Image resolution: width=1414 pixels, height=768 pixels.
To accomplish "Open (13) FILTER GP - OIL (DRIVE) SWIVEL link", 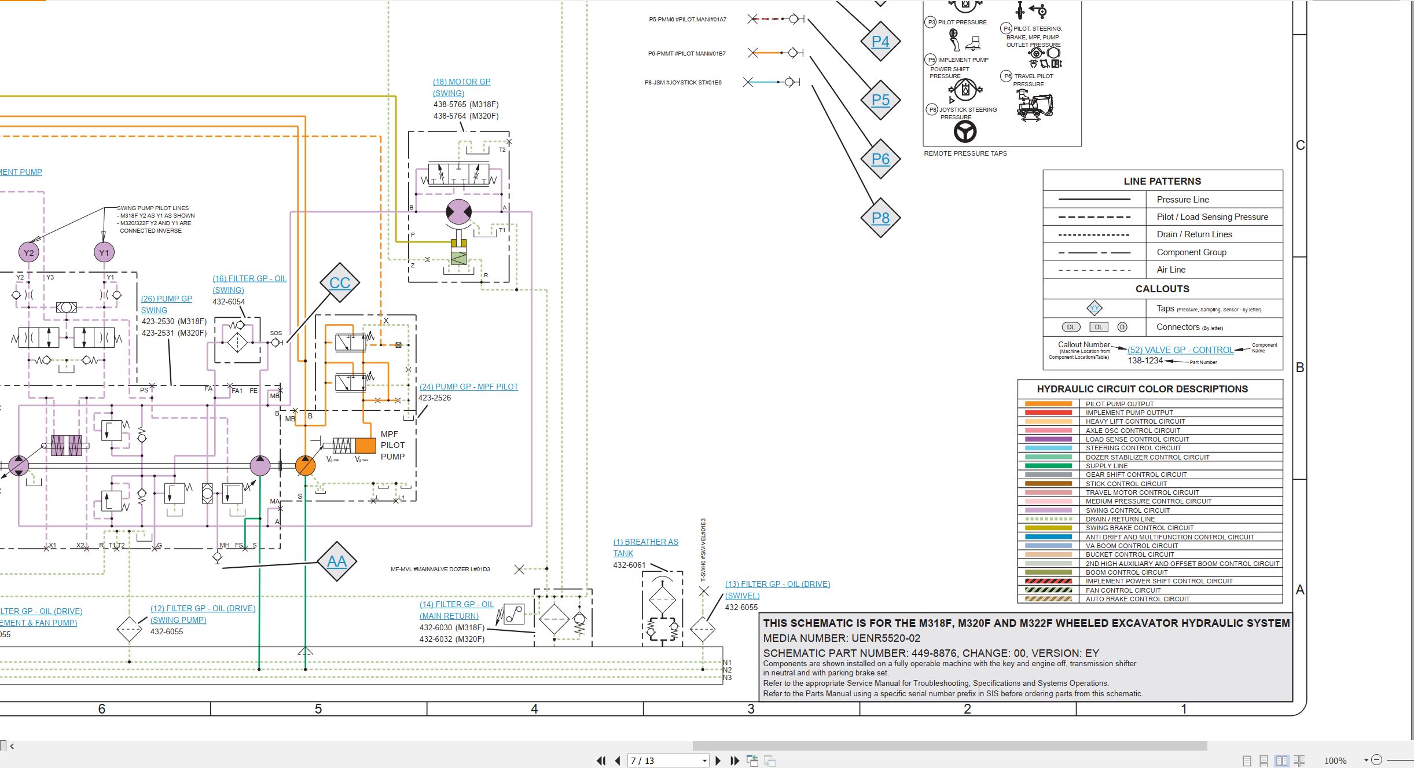I will [x=777, y=590].
